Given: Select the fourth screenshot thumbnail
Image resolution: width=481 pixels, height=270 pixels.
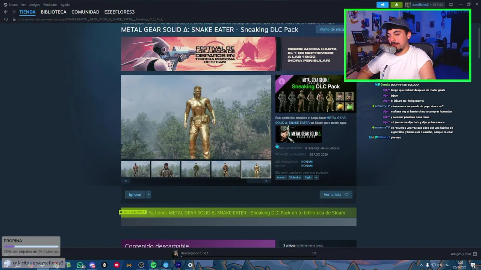Looking at the screenshot, I should point(226,169).
